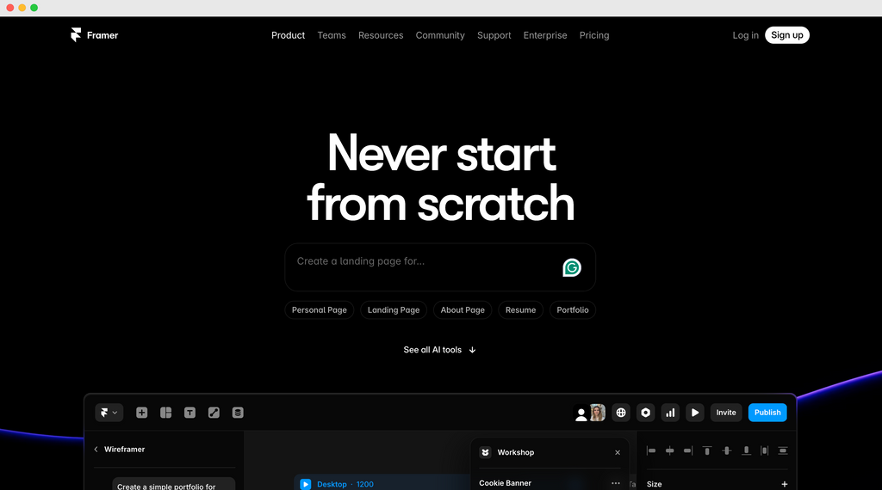Click the blue Publish button
This screenshot has height=490, width=882.
pyautogui.click(x=767, y=413)
